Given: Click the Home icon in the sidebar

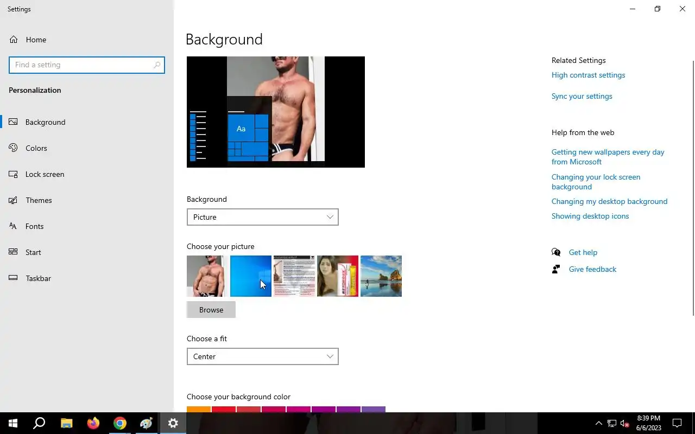Looking at the screenshot, I should [14, 40].
